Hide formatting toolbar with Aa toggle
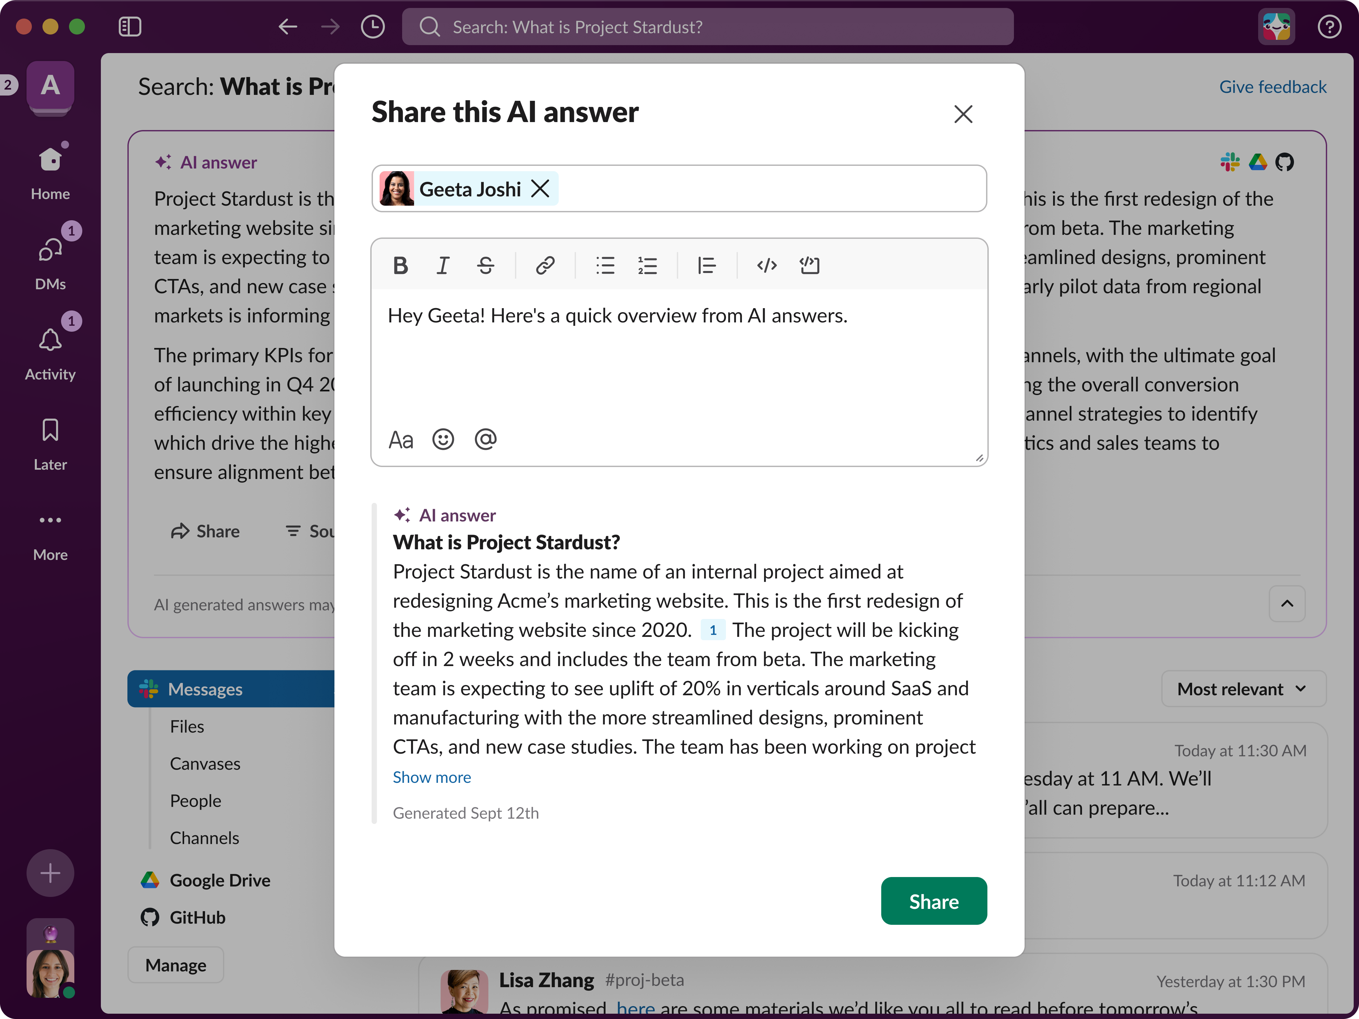This screenshot has width=1359, height=1019. 400,440
